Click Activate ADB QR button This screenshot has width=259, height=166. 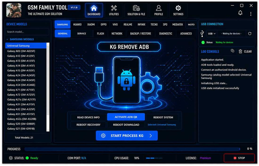(126, 117)
